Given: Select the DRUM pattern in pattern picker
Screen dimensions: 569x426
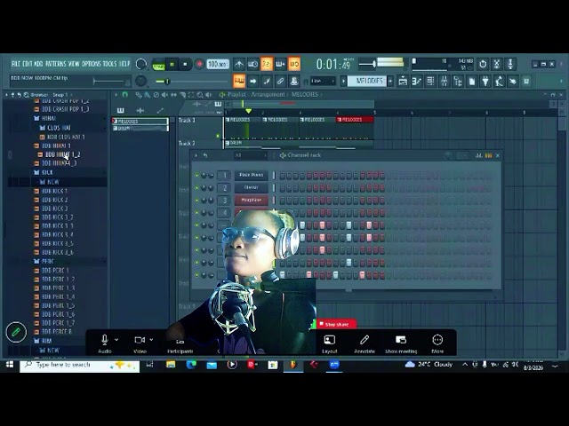Looking at the screenshot, I should coord(140,128).
